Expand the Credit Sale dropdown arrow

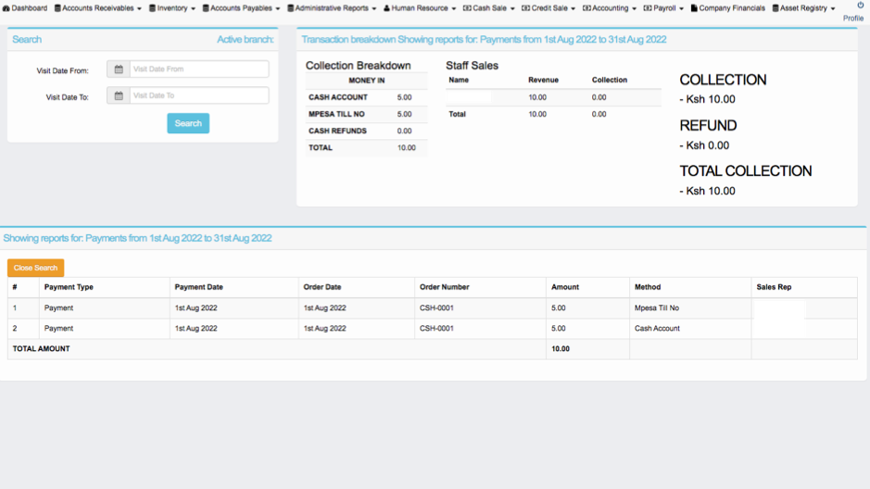tap(574, 9)
